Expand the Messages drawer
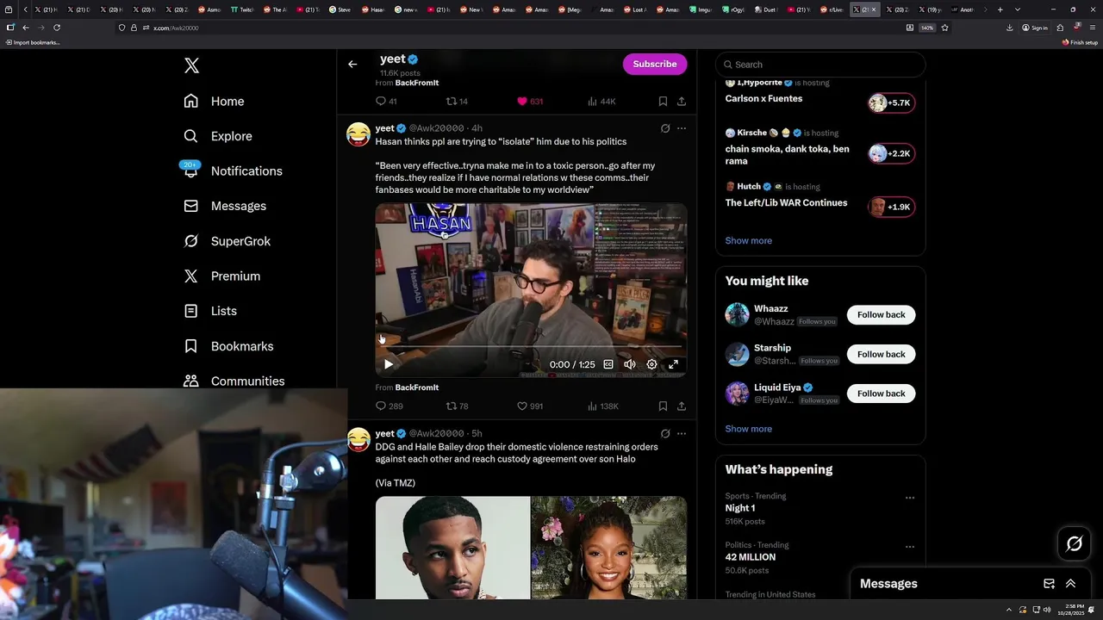The image size is (1103, 620). click(x=1070, y=584)
